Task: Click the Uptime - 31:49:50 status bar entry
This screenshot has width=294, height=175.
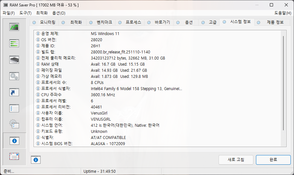Action: coord(100,171)
